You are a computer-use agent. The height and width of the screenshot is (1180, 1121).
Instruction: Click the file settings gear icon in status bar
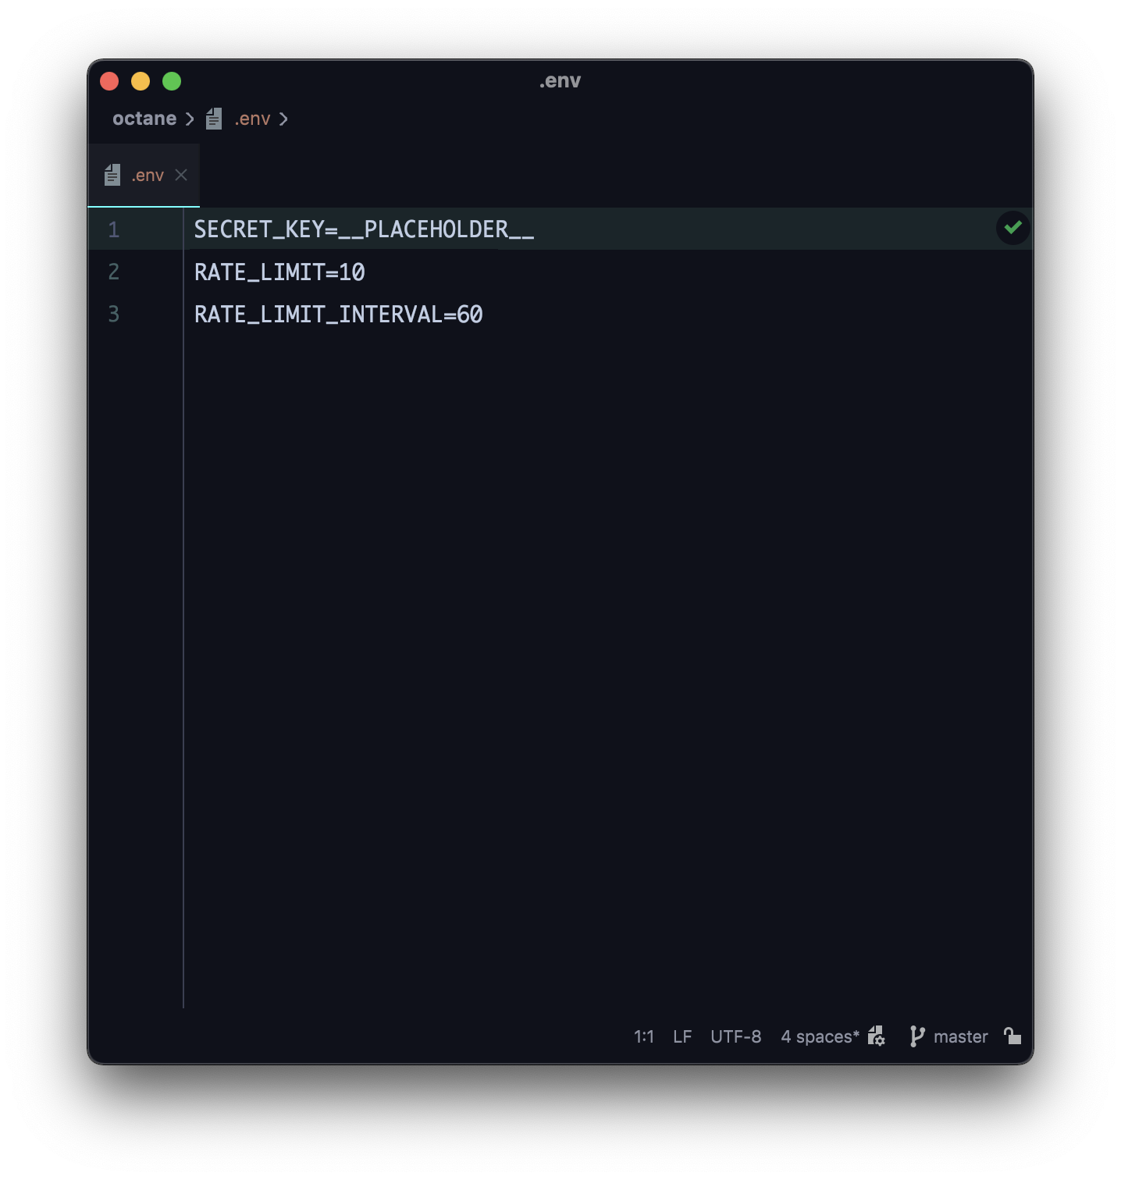coord(877,1036)
